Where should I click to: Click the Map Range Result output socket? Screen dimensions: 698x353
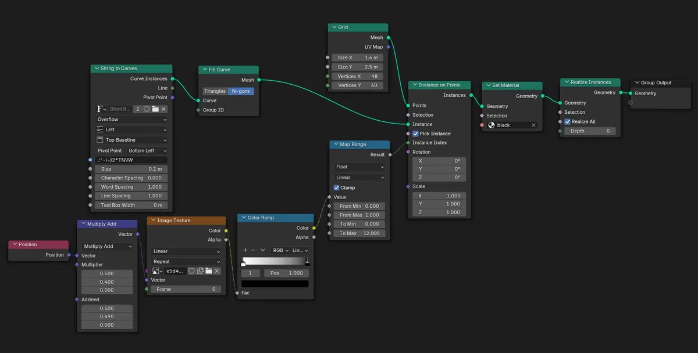click(x=390, y=155)
